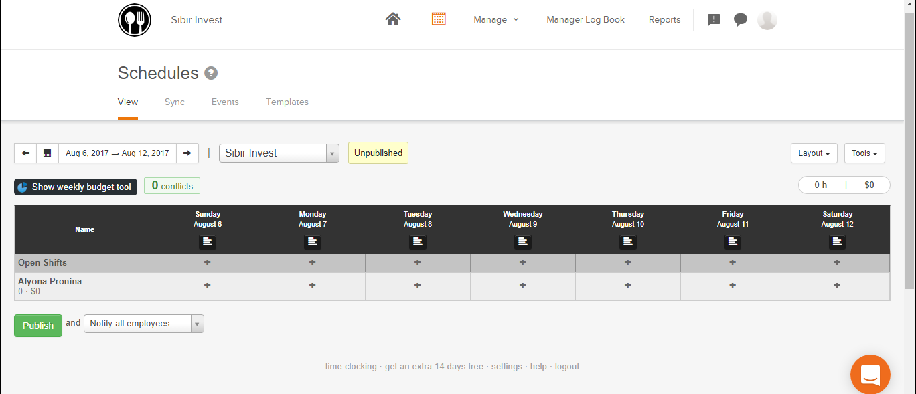Image resolution: width=916 pixels, height=394 pixels.
Task: Click the user profile avatar
Action: [767, 20]
